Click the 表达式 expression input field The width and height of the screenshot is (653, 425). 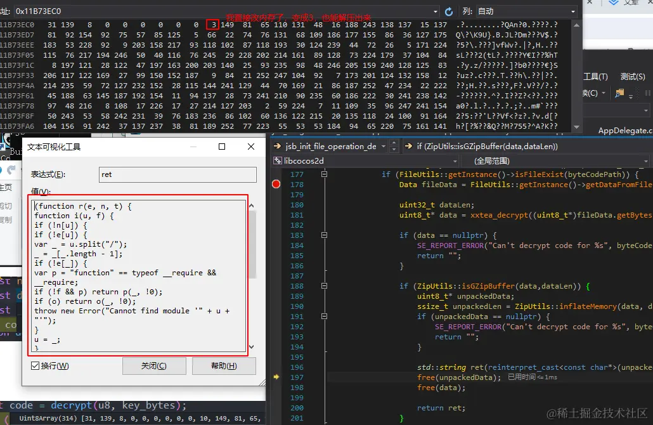pos(178,174)
